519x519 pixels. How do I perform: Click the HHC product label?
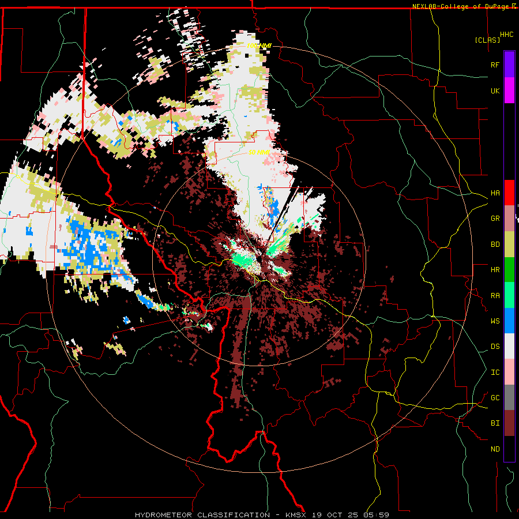pos(507,35)
